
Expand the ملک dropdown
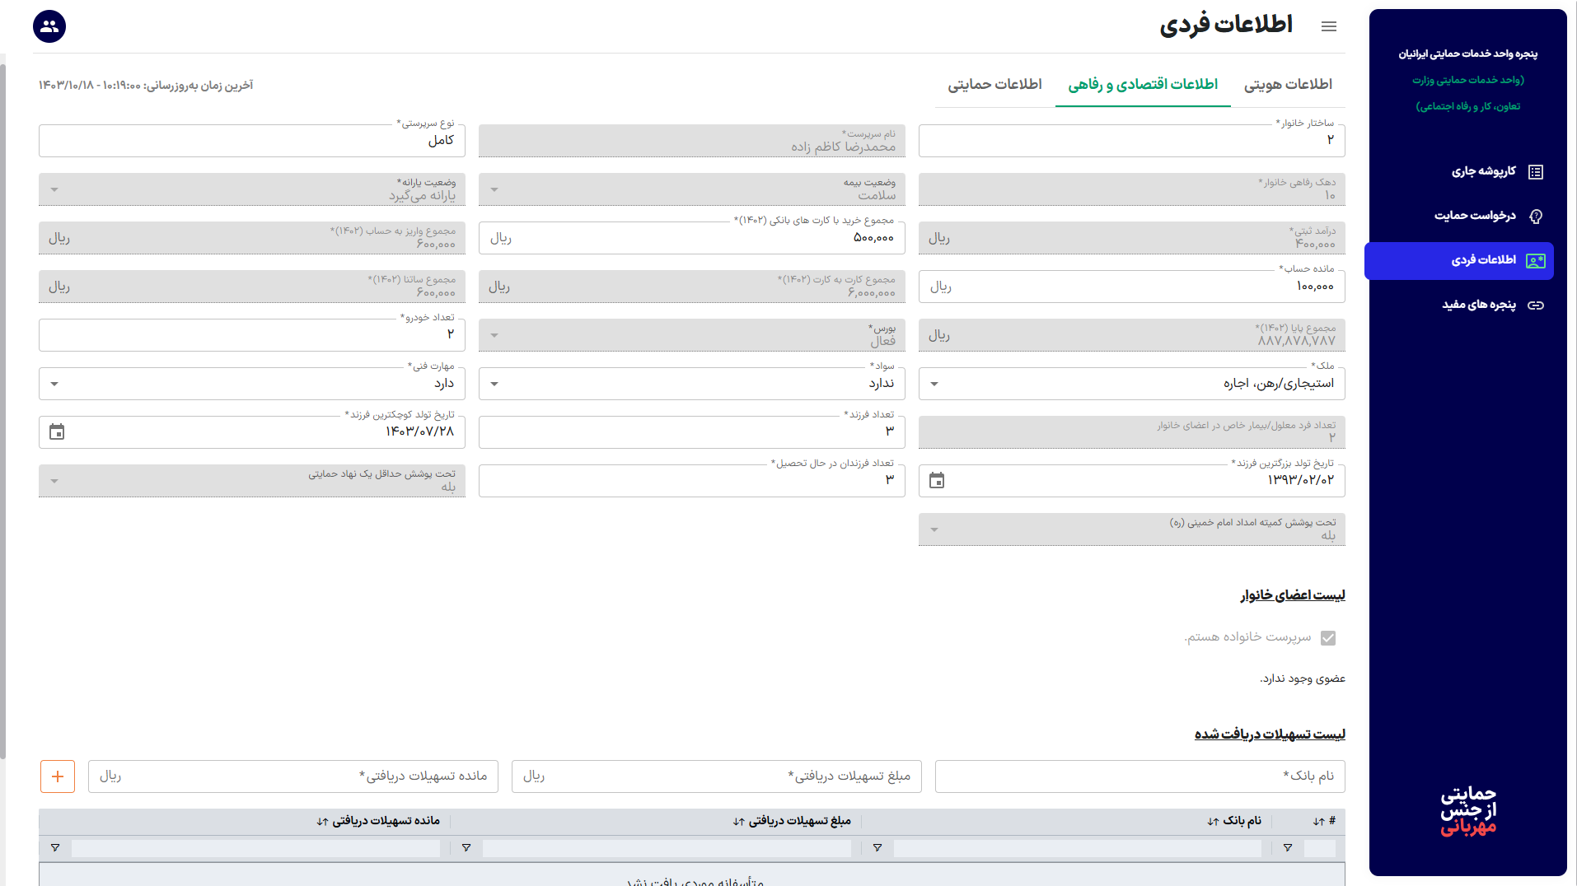tap(934, 385)
